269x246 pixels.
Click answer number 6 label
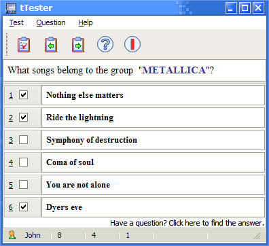coord(11,207)
